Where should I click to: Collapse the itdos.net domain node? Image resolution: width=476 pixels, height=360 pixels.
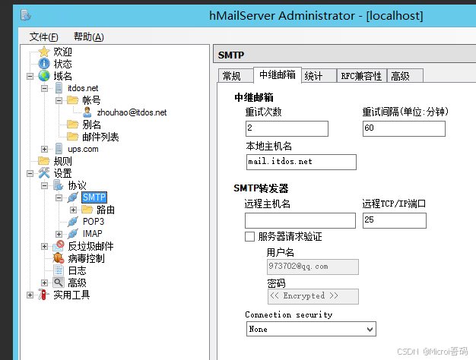point(44,88)
